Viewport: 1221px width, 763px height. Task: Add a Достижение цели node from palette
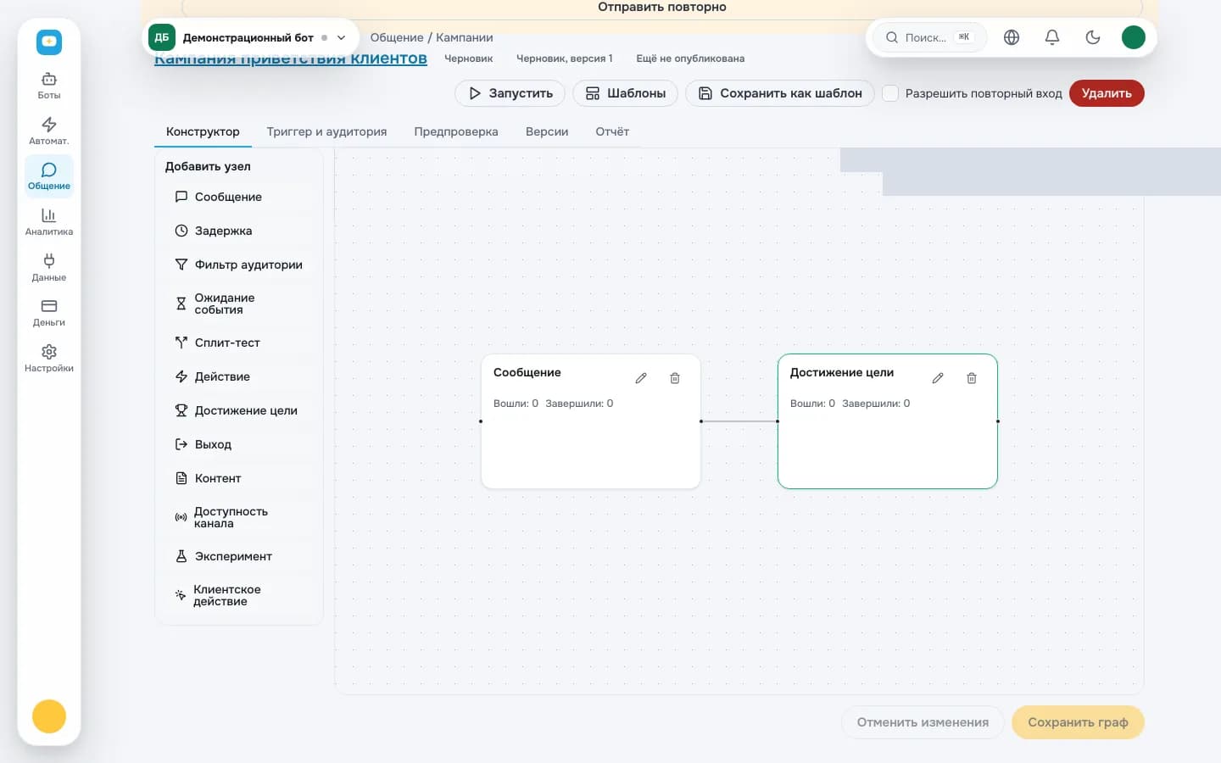238,410
